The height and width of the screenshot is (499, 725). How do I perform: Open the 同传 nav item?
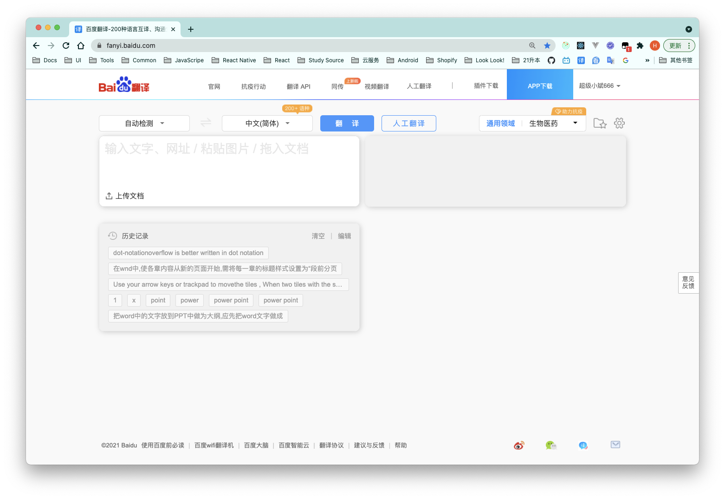pyautogui.click(x=337, y=86)
